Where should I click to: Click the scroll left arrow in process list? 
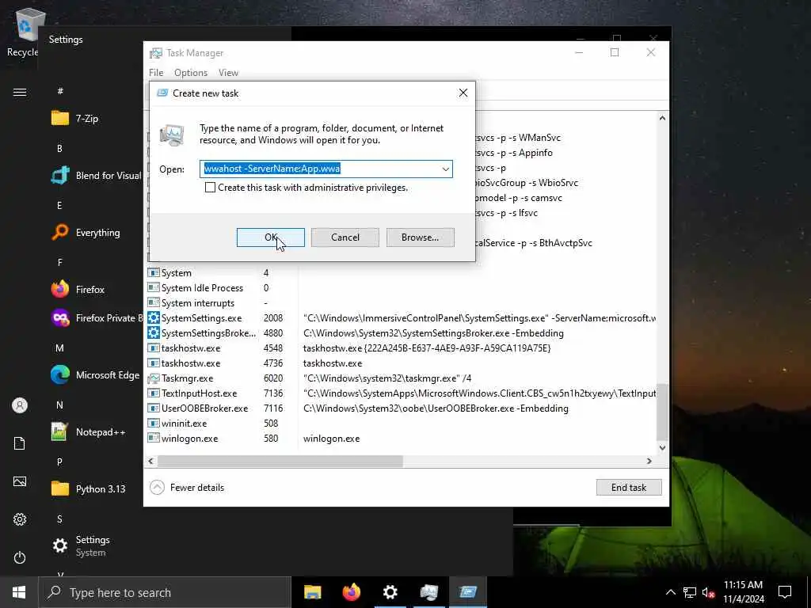click(150, 461)
